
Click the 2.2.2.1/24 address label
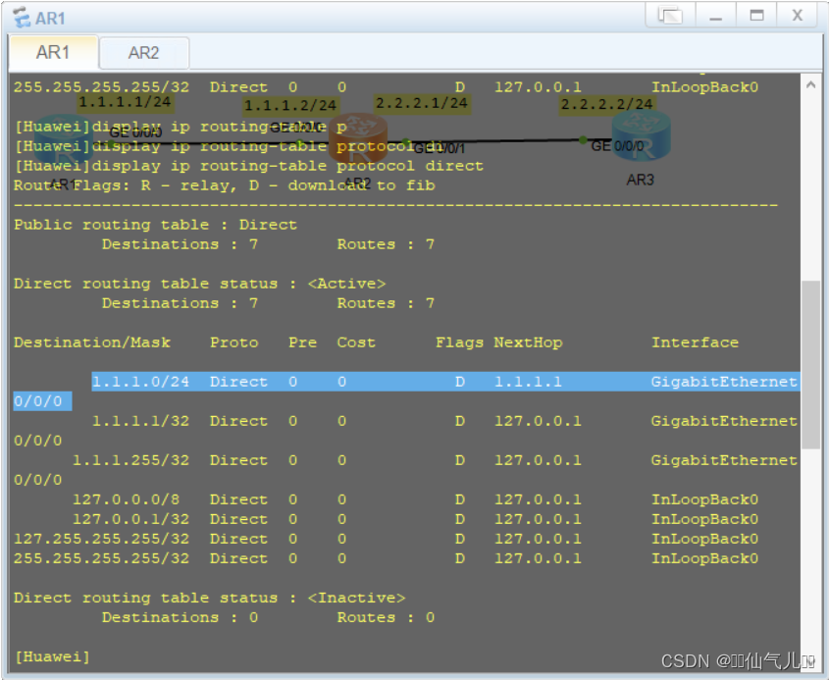pos(422,103)
